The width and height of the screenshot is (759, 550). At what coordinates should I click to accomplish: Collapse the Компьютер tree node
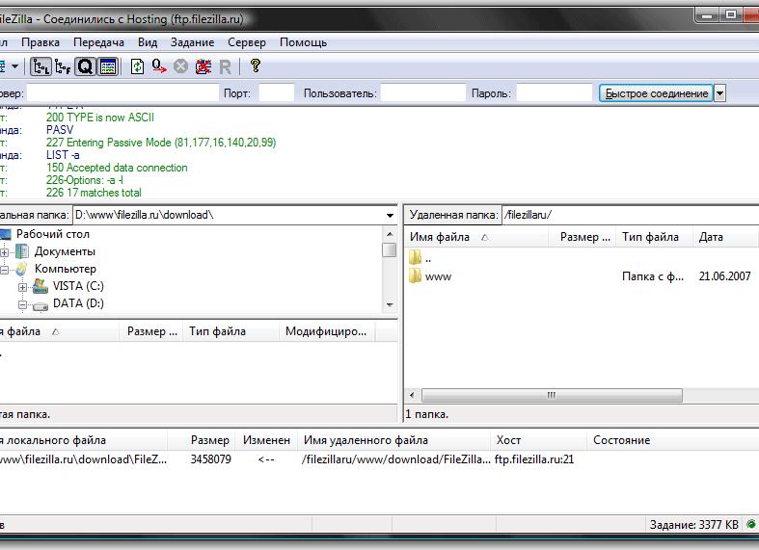click(5, 270)
